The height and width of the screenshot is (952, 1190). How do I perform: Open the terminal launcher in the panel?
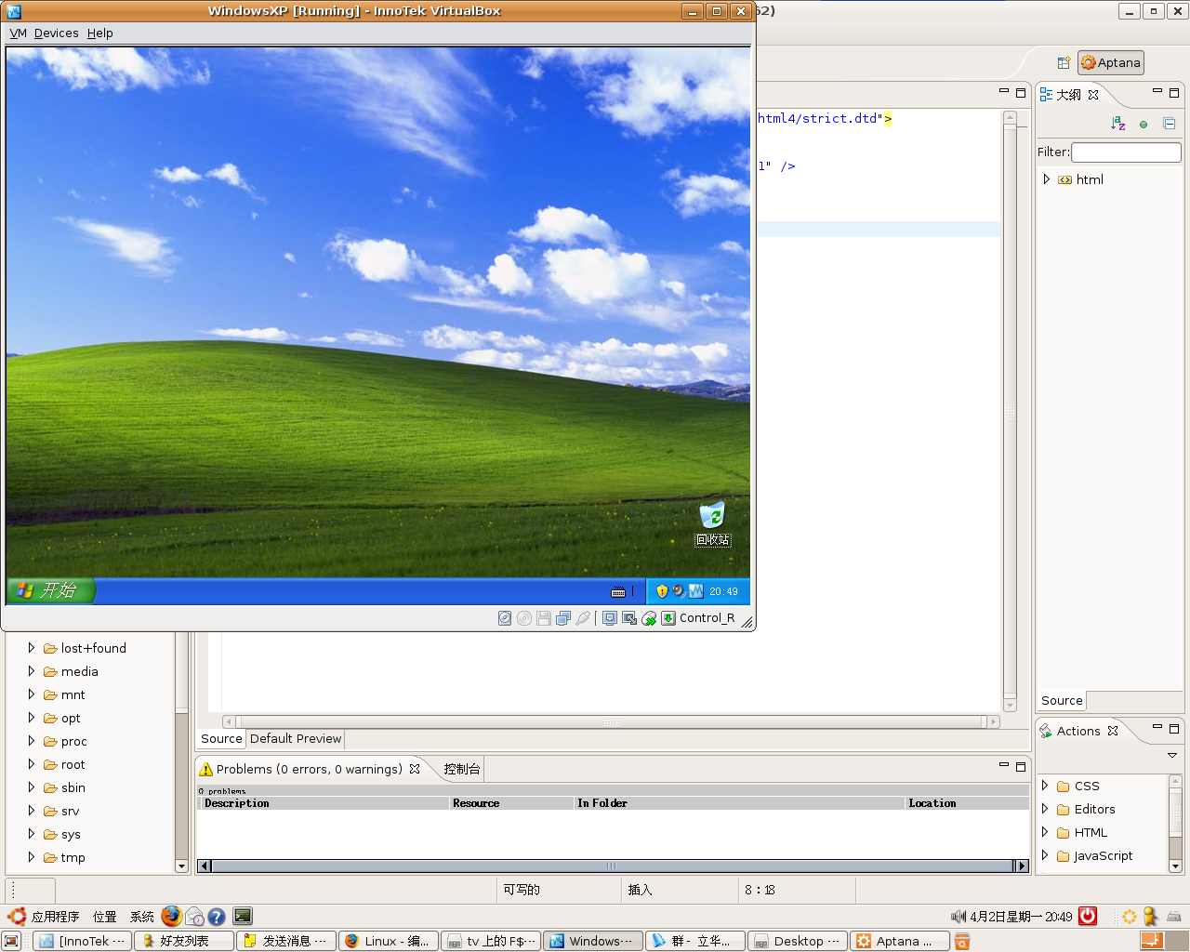(x=243, y=917)
